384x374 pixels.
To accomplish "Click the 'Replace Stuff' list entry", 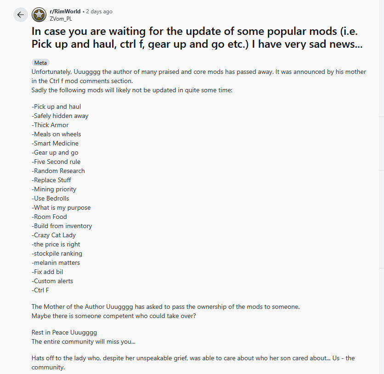I will [x=51, y=180].
